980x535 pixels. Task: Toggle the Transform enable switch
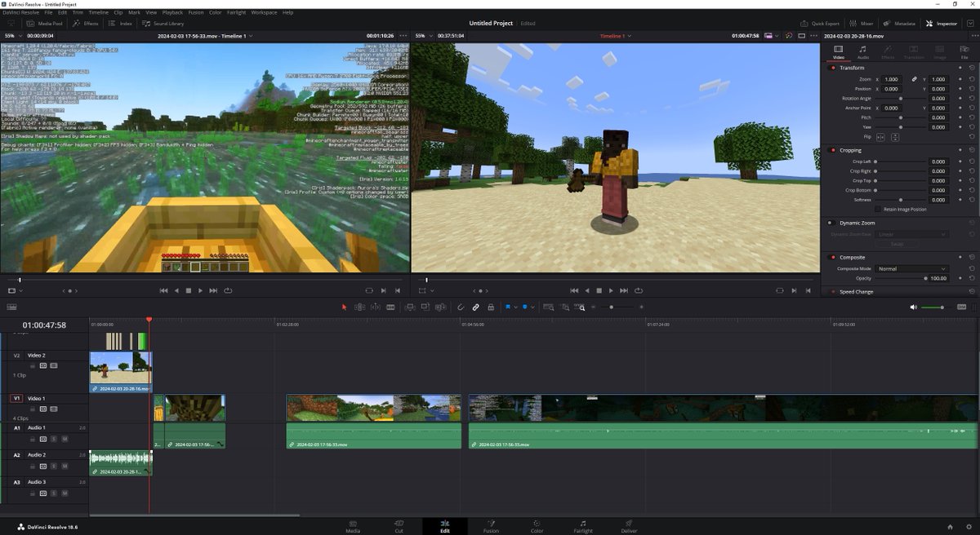pos(832,68)
